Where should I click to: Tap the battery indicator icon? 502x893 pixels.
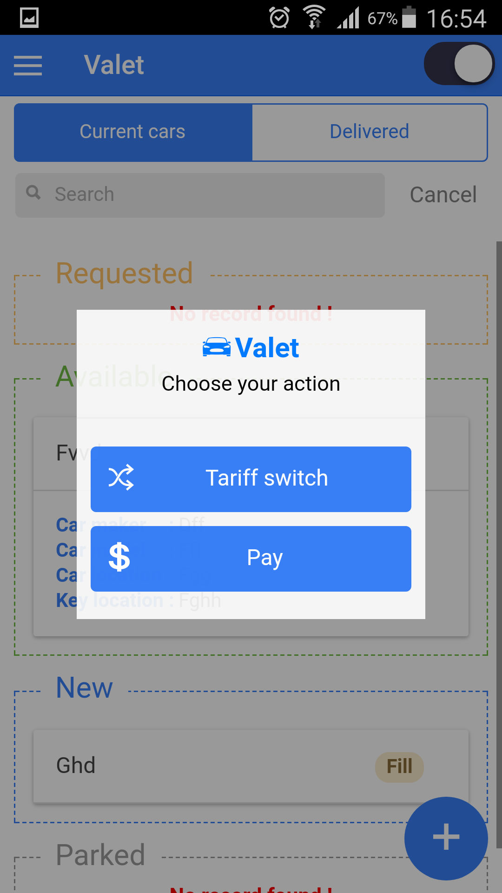coord(409,18)
